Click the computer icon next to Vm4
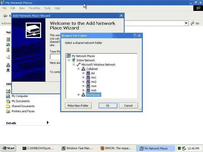Image resolution: width=203 pixels, height=152 pixels. pos(88,86)
